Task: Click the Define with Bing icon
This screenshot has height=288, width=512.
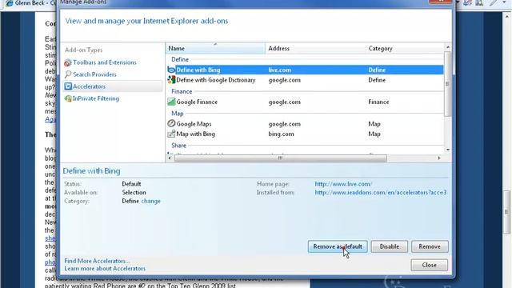Action: [171, 70]
